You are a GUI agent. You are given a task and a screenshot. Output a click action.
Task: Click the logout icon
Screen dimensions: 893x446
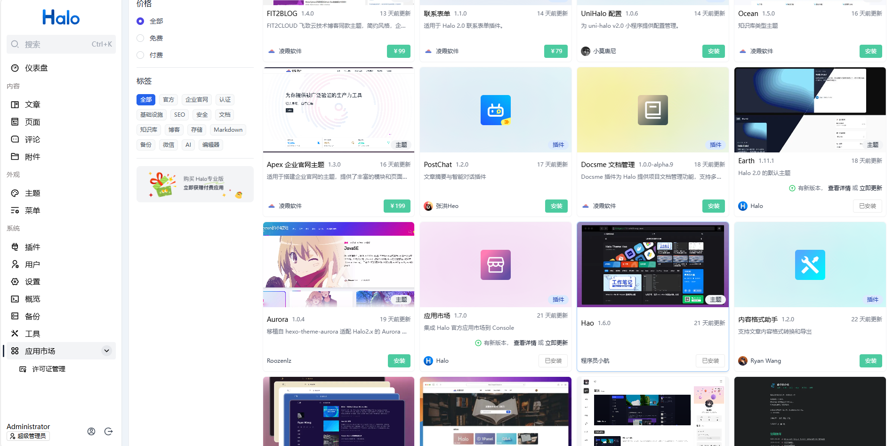pos(109,431)
